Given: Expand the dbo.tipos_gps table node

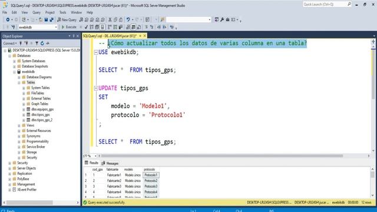Looking at the screenshot, I should (x=24, y=115).
